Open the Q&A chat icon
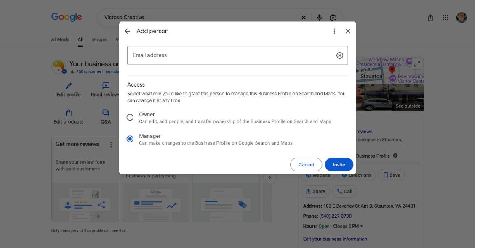 tap(106, 113)
